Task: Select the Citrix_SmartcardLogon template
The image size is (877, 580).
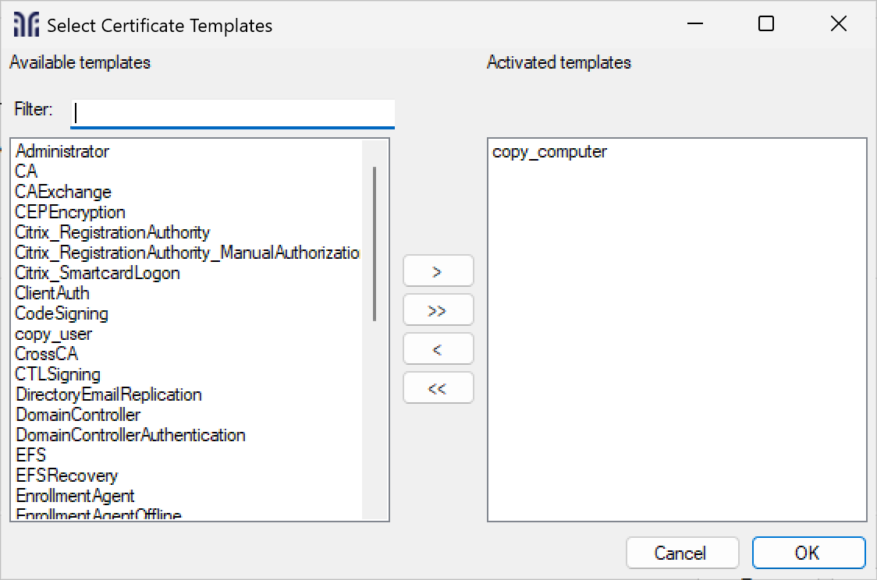Action: 98,273
